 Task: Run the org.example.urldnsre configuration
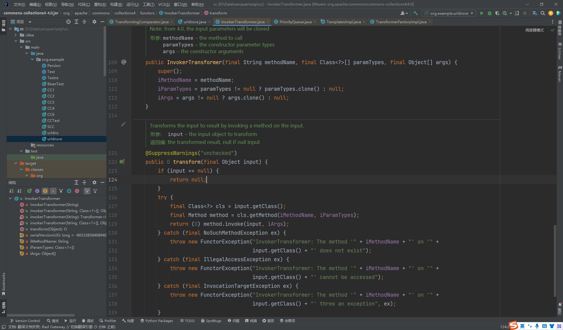point(482,13)
